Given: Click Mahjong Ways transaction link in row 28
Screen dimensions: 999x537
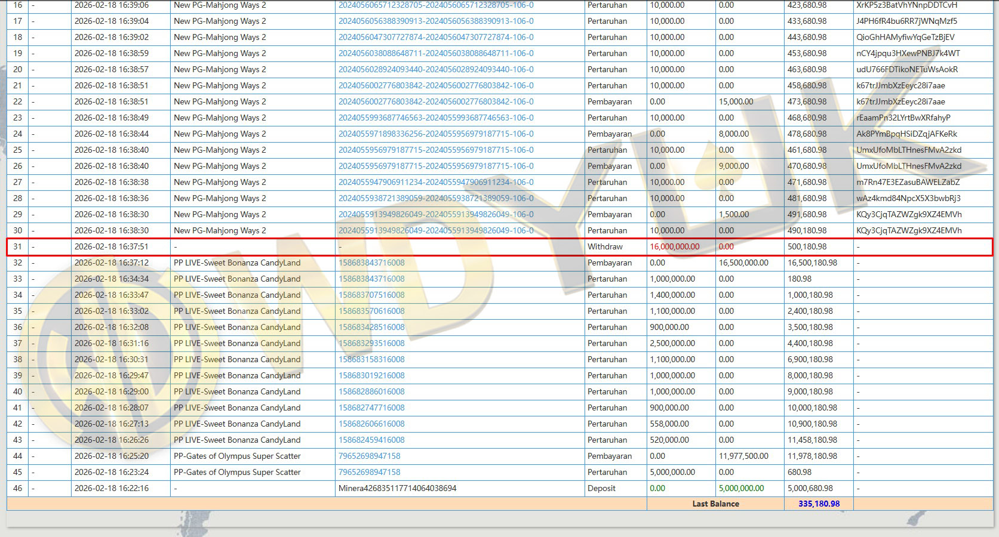Looking at the screenshot, I should [436, 198].
